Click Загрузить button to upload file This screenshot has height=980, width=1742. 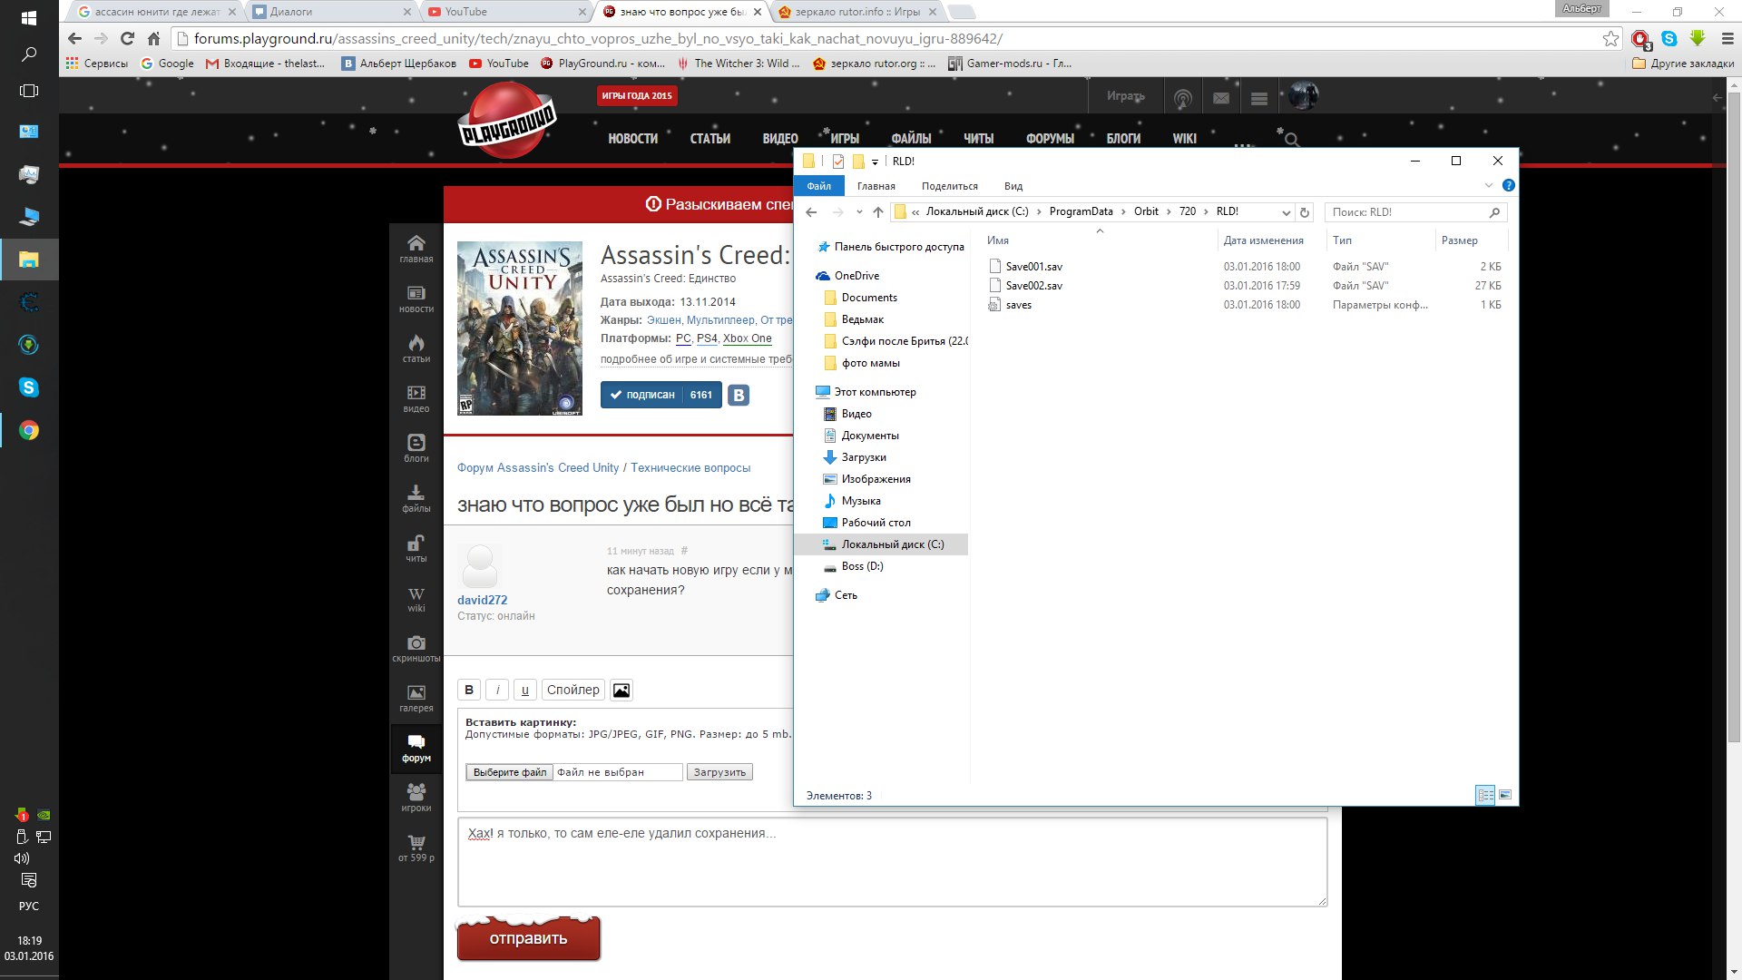click(719, 772)
